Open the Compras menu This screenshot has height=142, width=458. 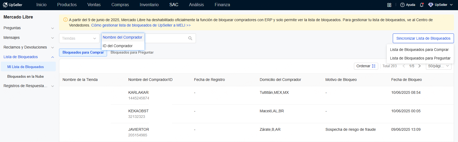pos(120,5)
